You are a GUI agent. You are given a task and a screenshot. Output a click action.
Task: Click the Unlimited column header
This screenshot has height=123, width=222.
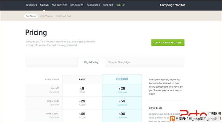[x=122, y=79]
